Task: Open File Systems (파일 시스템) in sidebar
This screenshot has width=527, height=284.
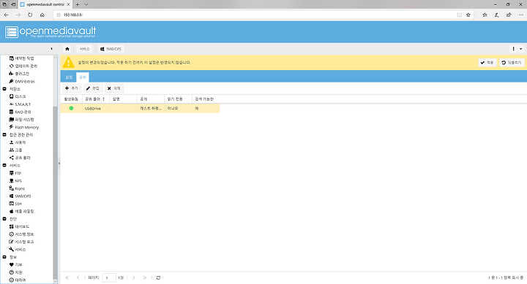Action: pyautogui.click(x=21, y=119)
